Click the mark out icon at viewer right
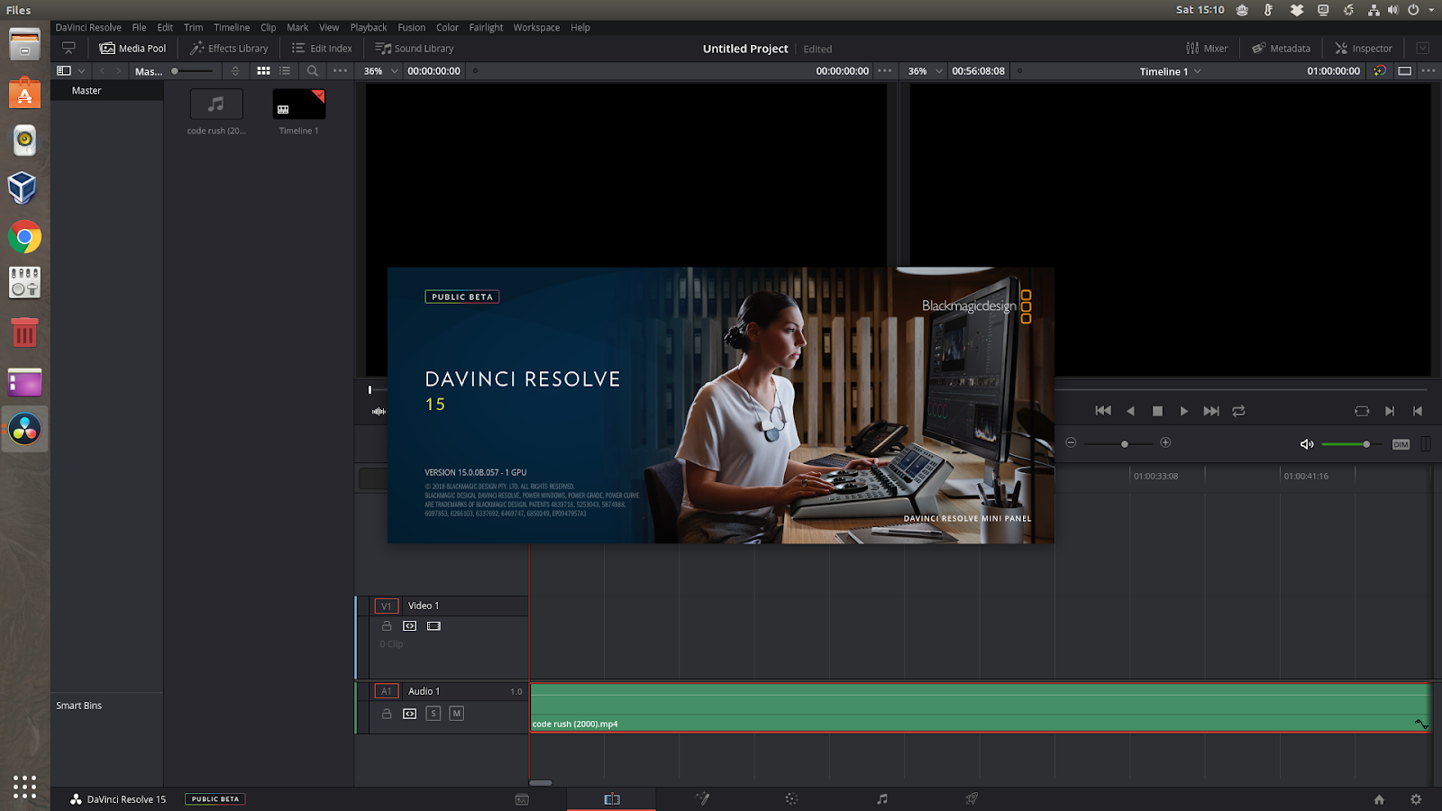The image size is (1442, 811). click(x=1418, y=411)
